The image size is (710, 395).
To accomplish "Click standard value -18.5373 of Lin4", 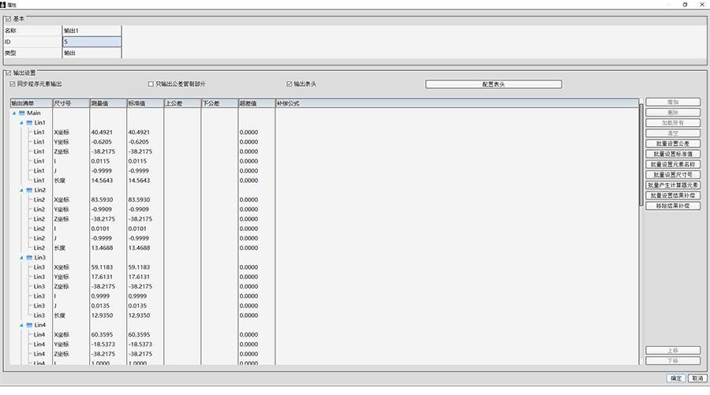I will tap(140, 345).
